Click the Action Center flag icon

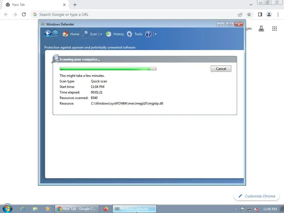pyautogui.click(x=242, y=209)
